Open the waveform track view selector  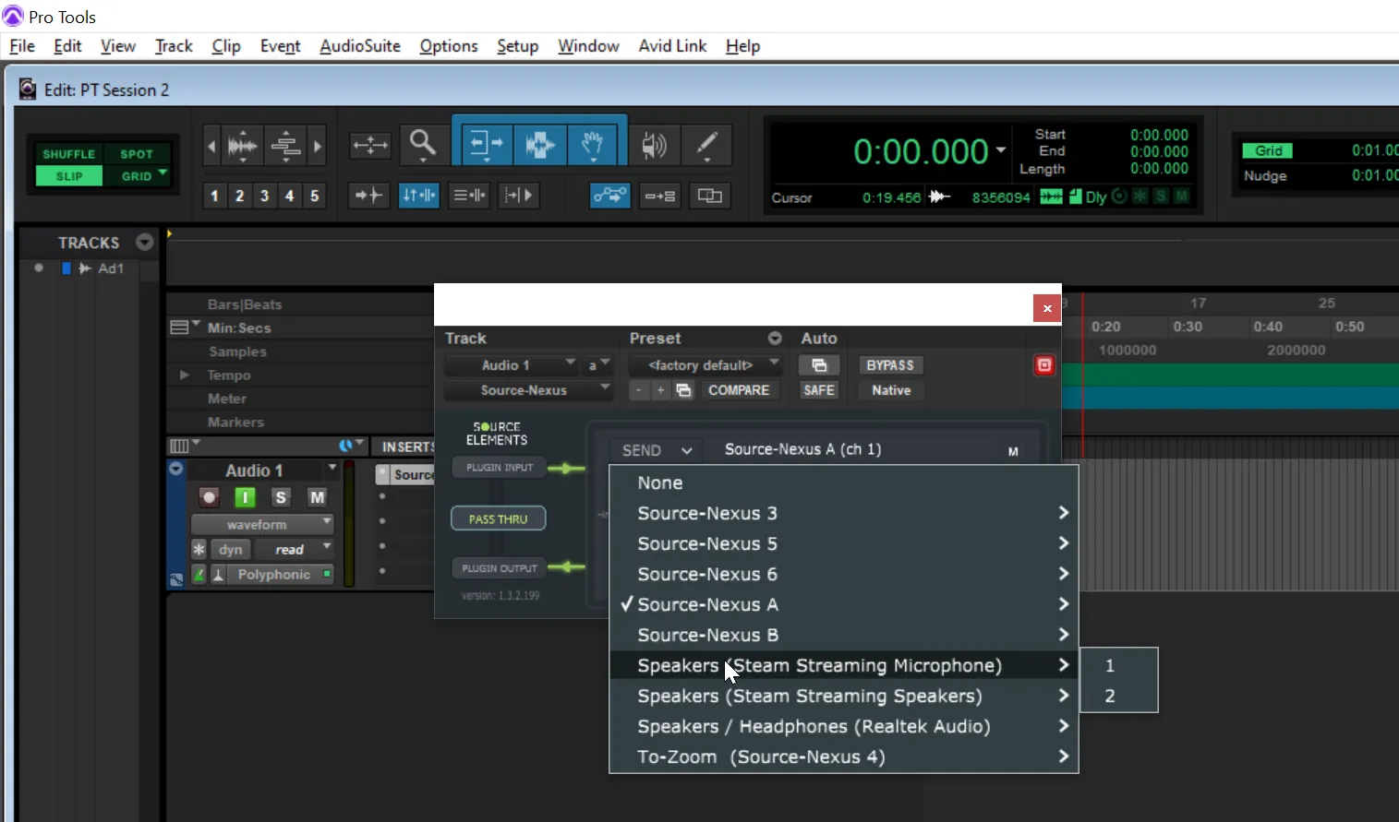point(262,524)
